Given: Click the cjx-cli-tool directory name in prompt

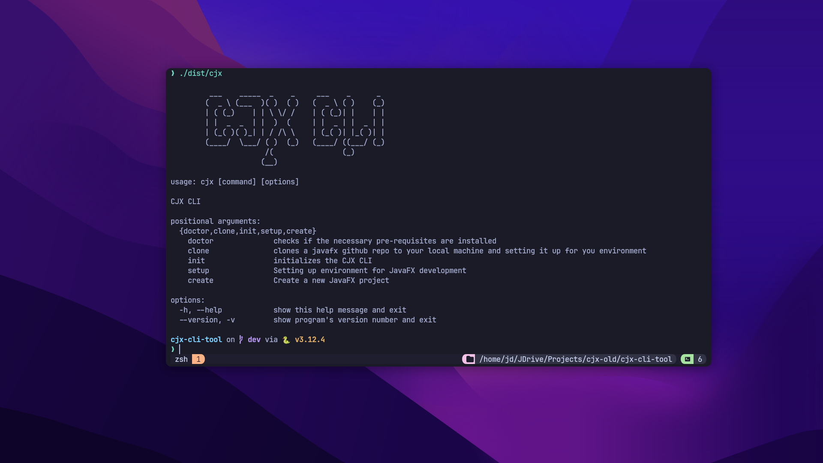Looking at the screenshot, I should [x=196, y=340].
